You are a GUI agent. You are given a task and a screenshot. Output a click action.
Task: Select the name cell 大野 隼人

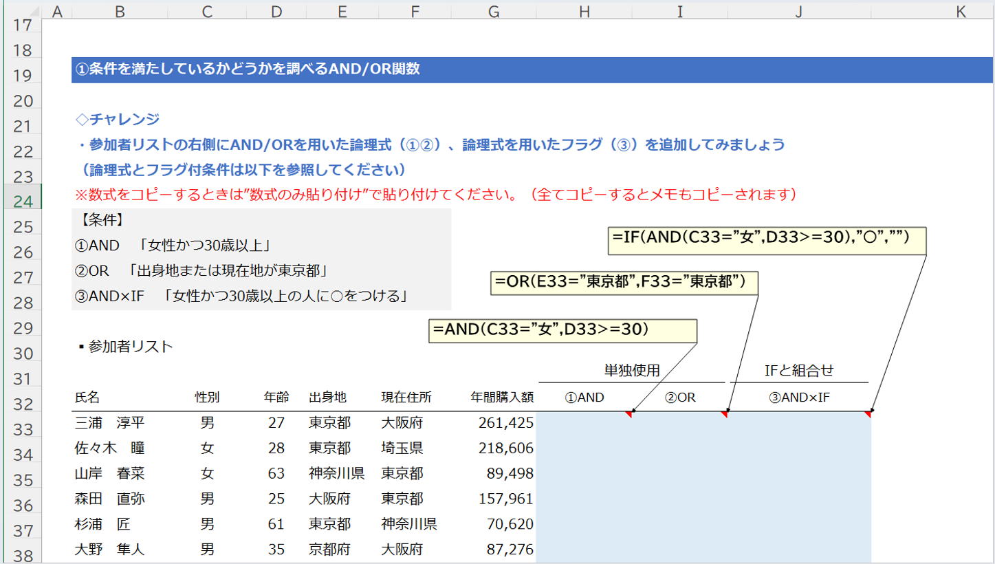click(120, 550)
